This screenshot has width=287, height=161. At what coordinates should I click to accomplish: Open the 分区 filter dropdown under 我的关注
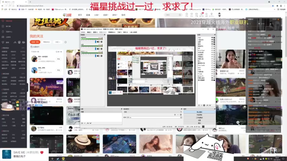(57, 42)
